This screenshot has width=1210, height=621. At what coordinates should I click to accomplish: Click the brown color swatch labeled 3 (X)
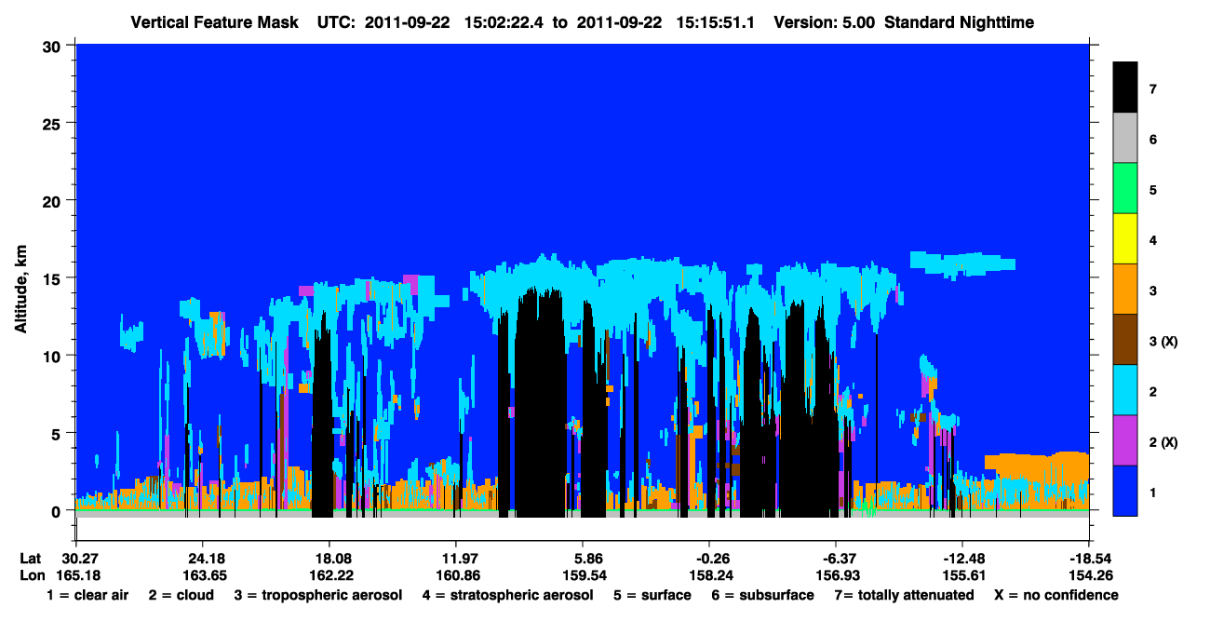point(1125,340)
